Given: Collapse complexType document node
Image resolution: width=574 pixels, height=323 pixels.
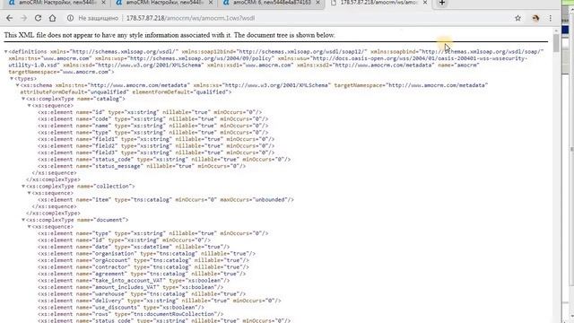Looking at the screenshot, I should (23, 220).
